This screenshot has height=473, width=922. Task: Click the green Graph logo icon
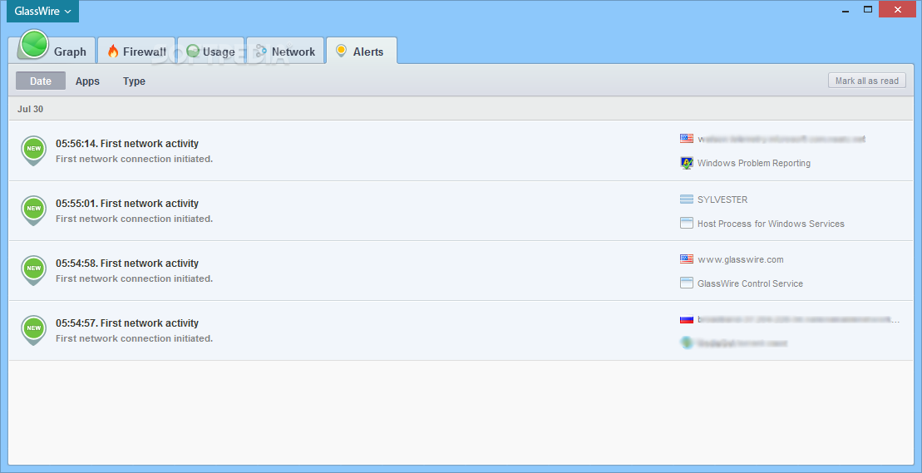[33, 45]
